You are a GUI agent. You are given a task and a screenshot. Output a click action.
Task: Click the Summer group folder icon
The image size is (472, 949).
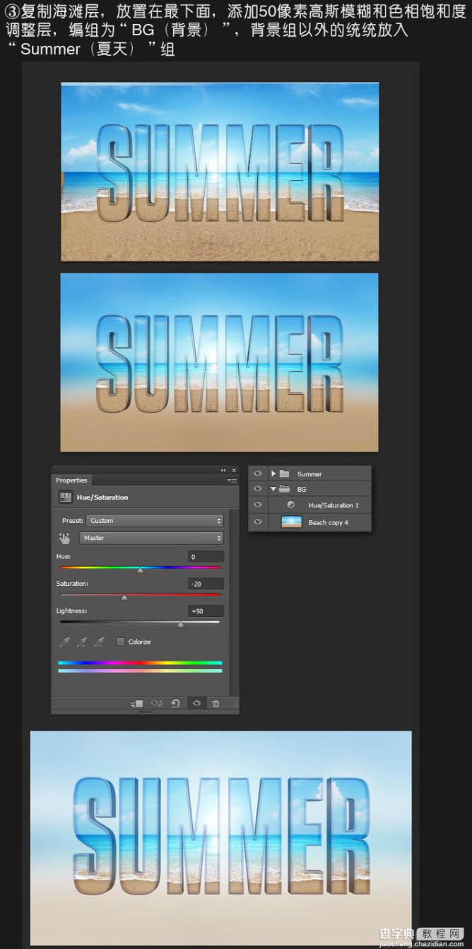(x=285, y=473)
